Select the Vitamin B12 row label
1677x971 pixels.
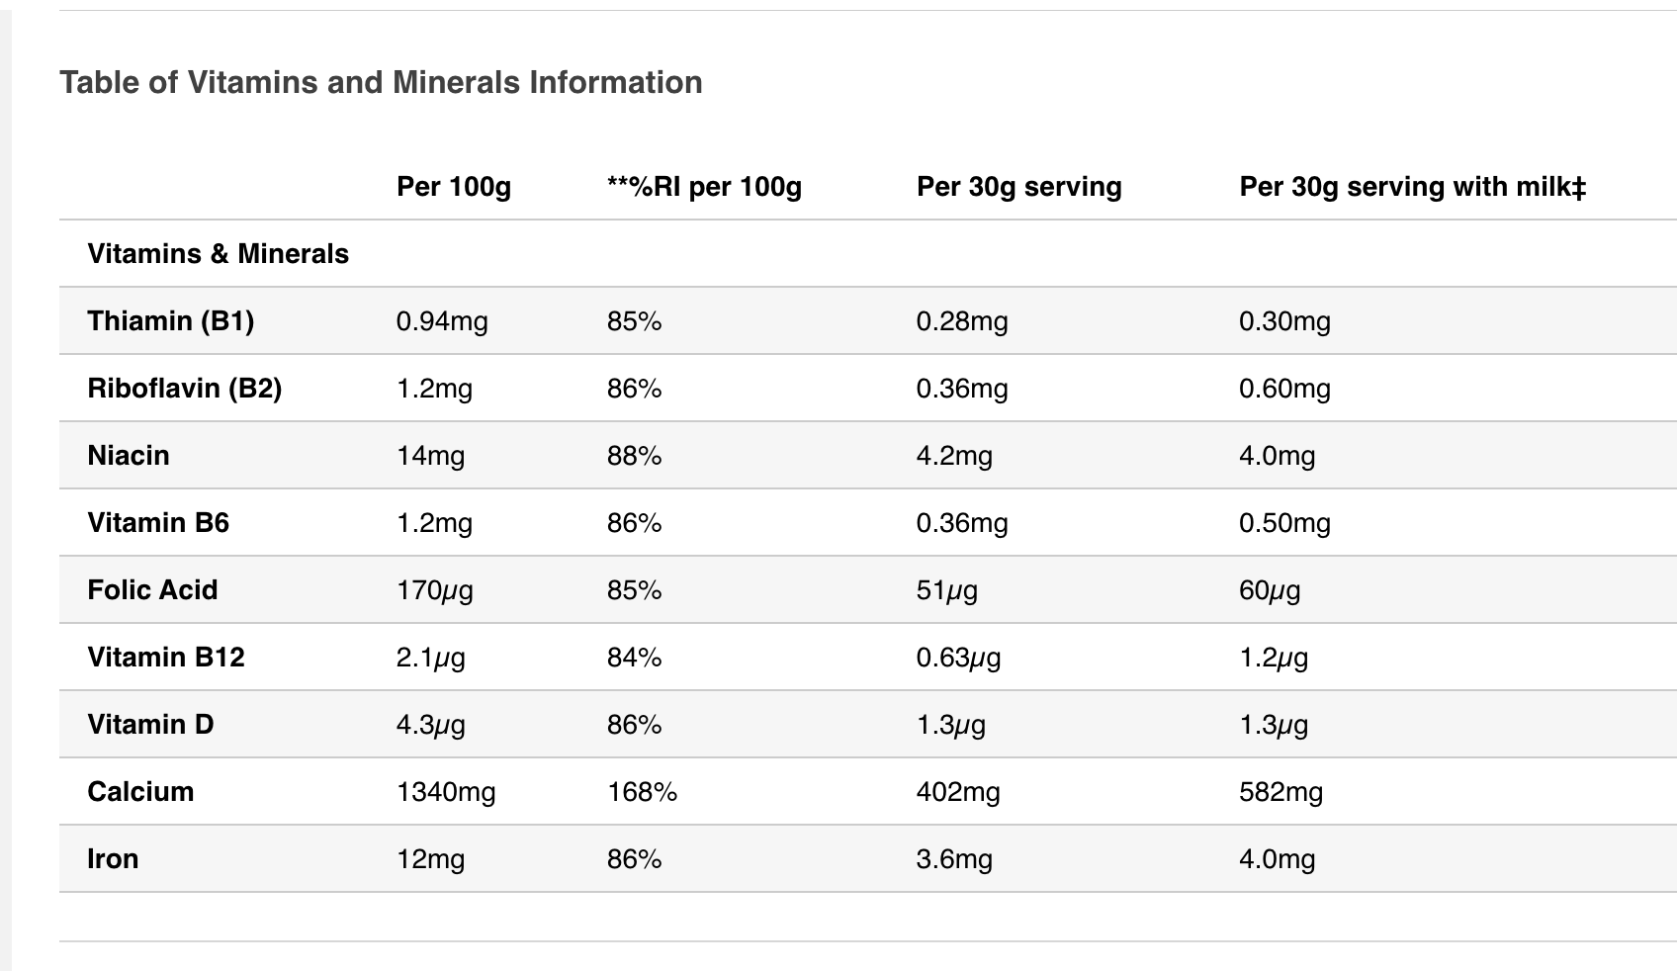pos(165,658)
